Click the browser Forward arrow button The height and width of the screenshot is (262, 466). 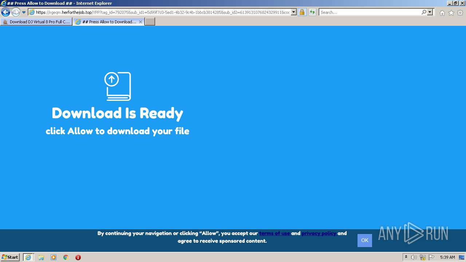point(16,12)
